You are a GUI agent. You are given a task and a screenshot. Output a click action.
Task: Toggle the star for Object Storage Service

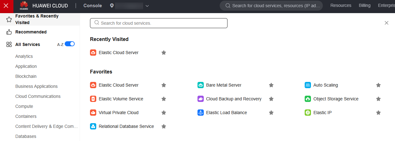378,99
